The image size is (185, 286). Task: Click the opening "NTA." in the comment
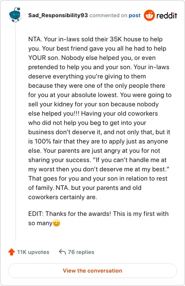(35, 39)
